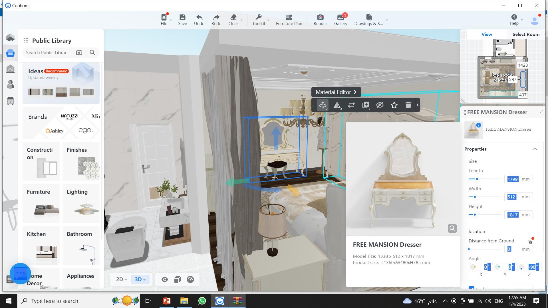Delete the dresser with trash icon
The image size is (548, 308).
408,105
